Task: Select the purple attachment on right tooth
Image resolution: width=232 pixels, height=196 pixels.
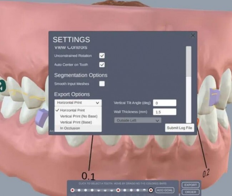Action: point(214,97)
